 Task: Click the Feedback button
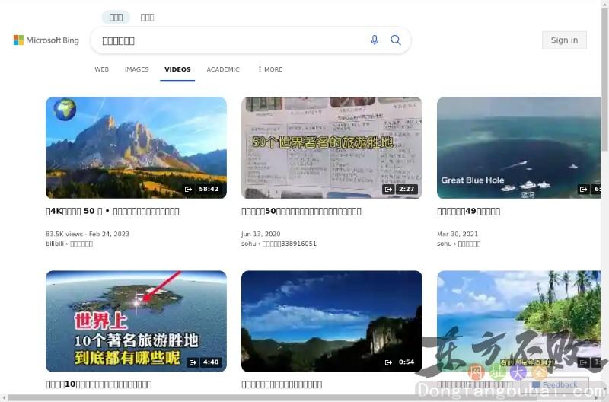(555, 384)
